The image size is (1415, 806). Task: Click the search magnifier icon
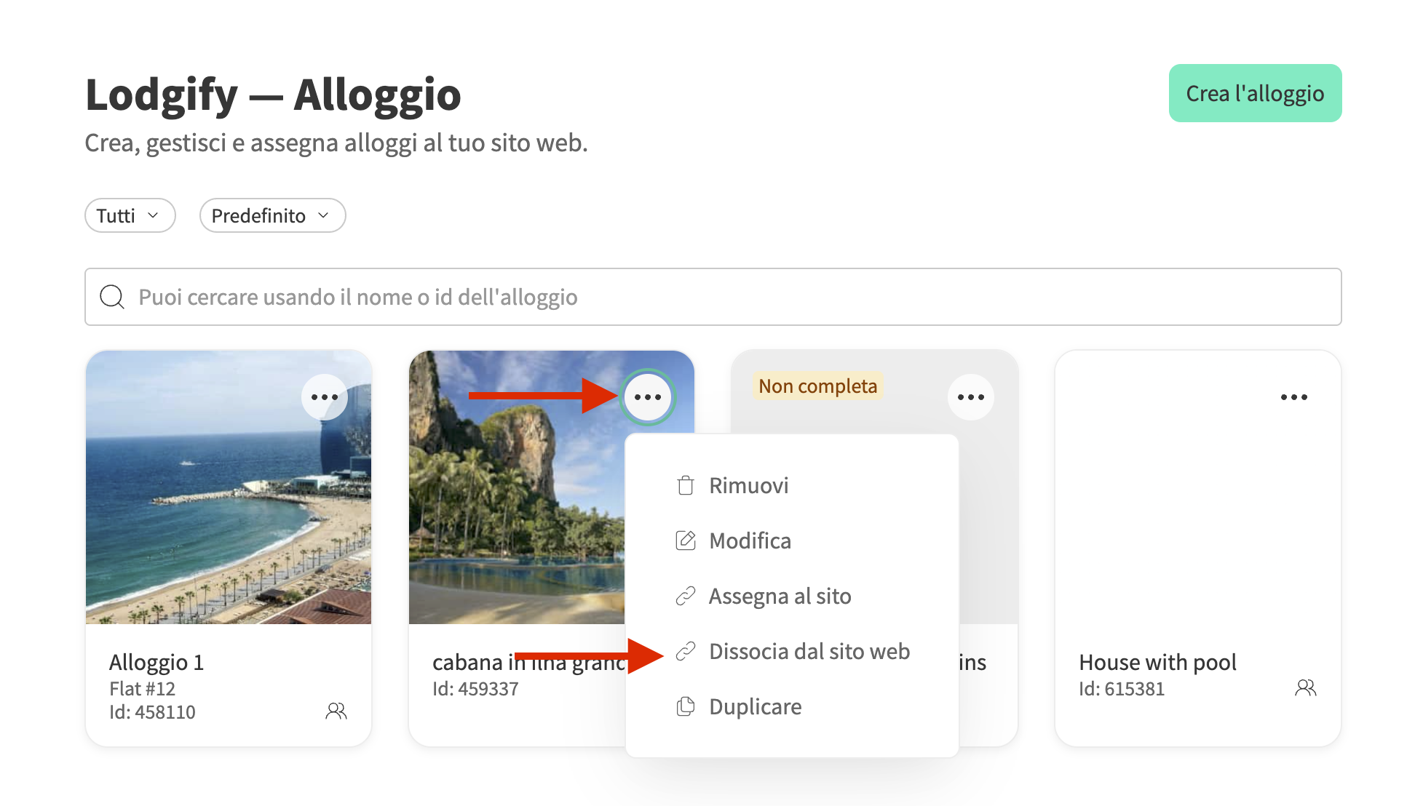point(112,297)
